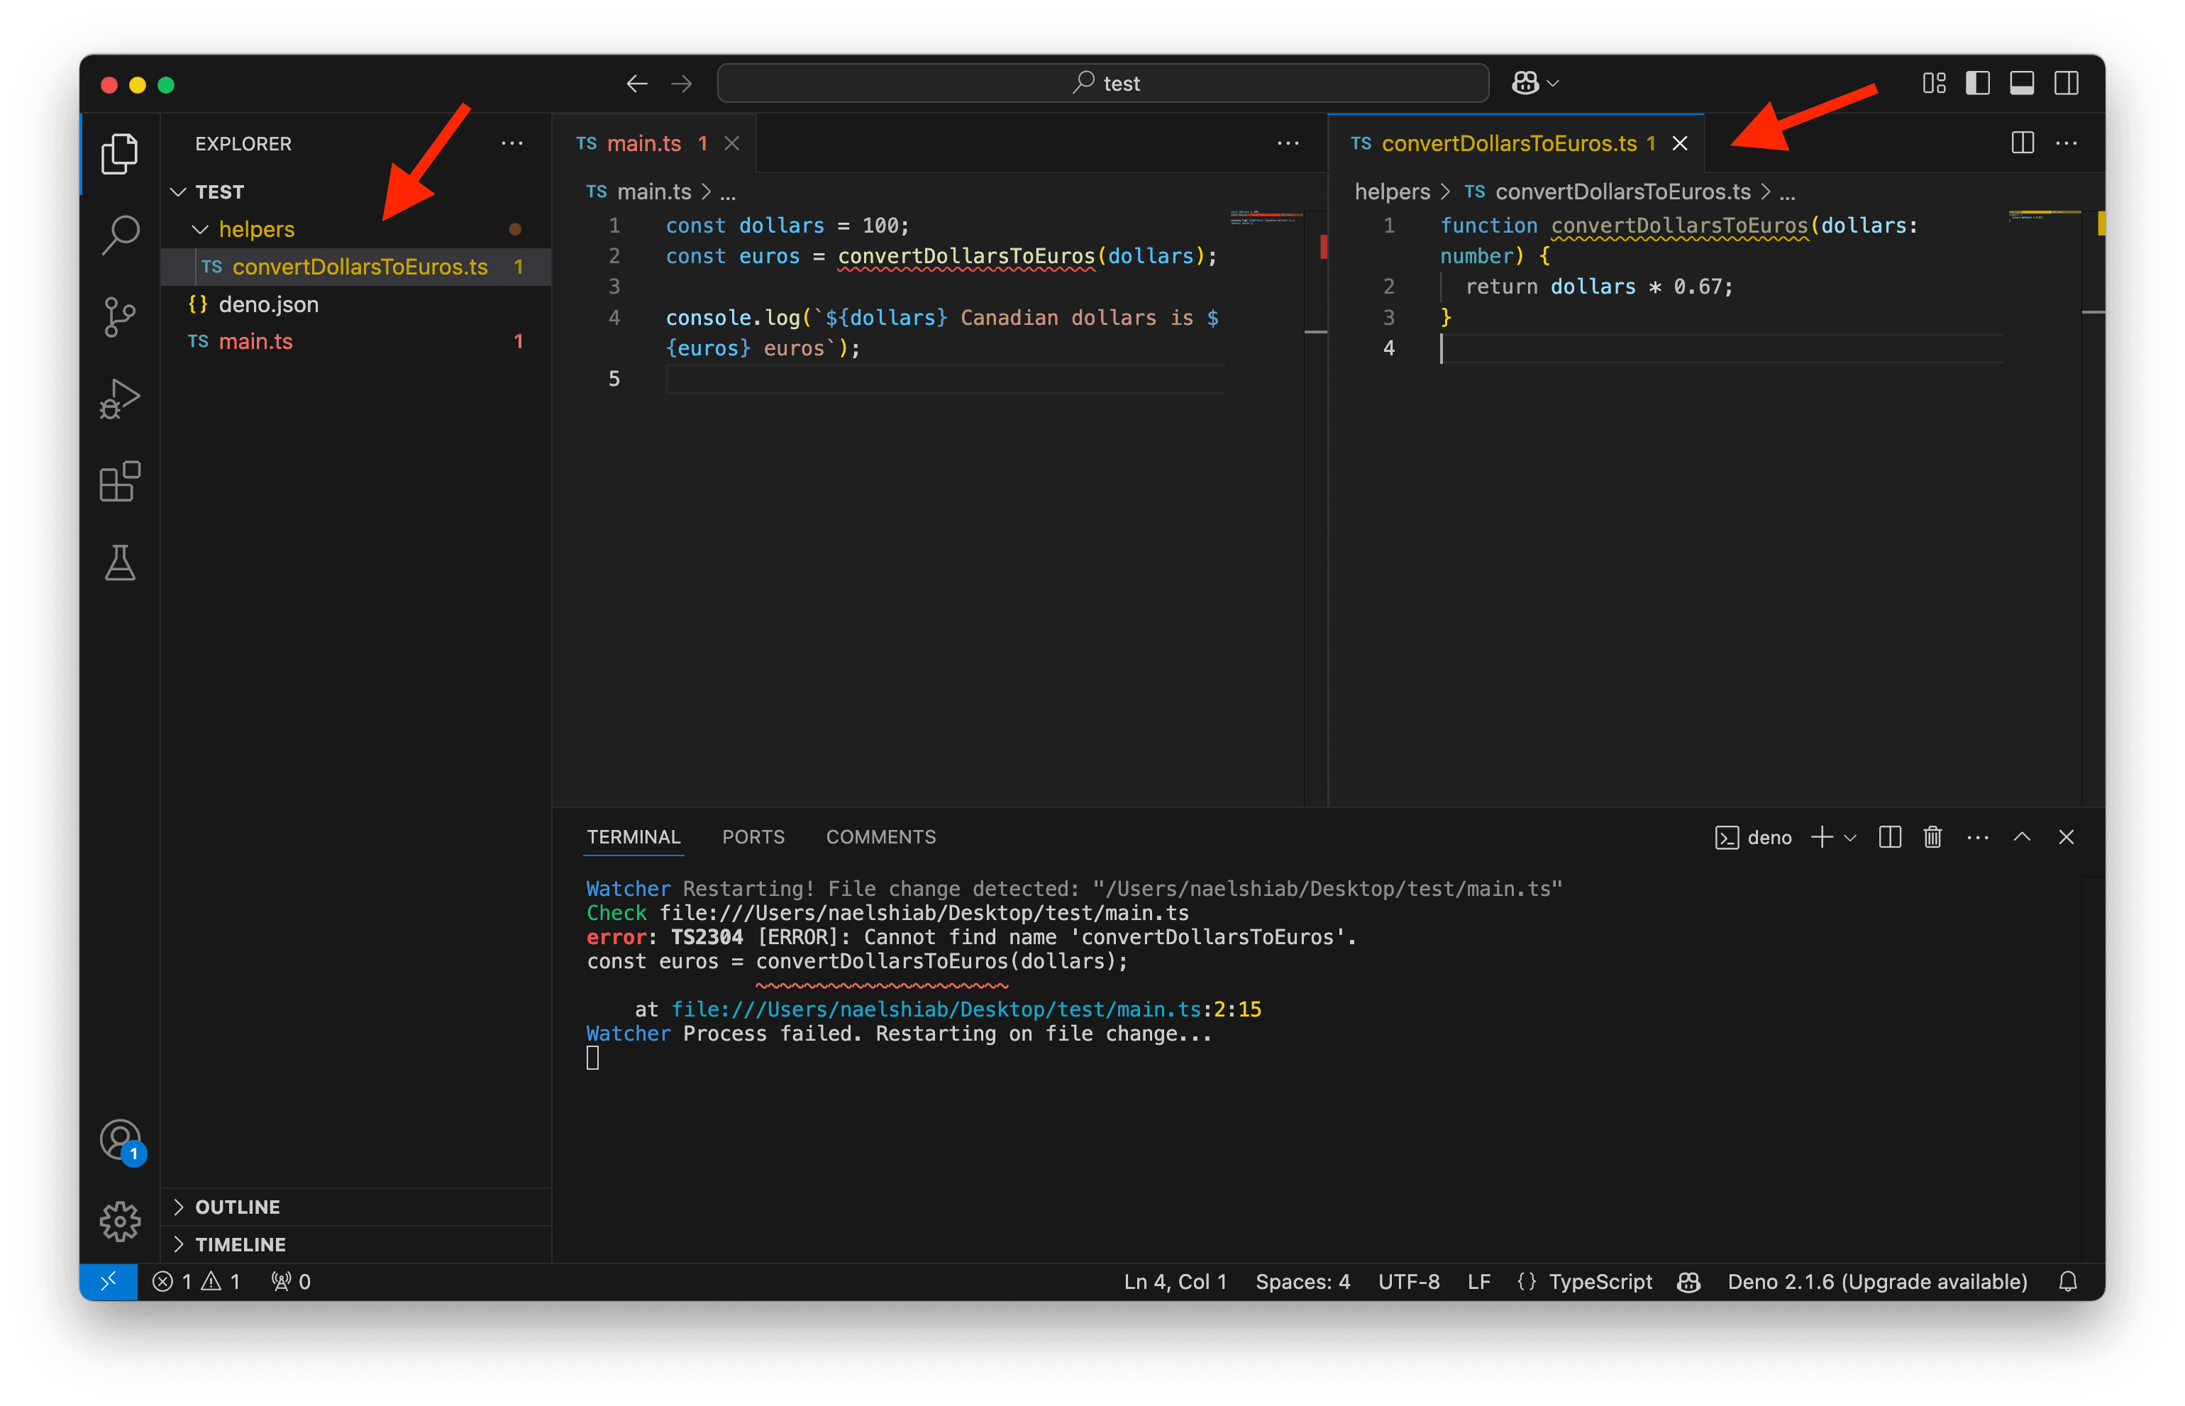Close the main.ts tab
This screenshot has width=2185, height=1406.
coord(731,143)
